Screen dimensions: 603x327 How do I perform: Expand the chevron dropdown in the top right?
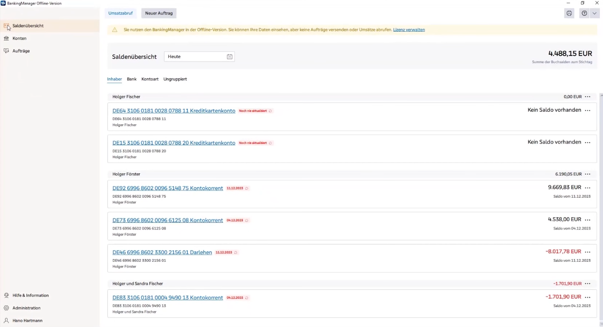pyautogui.click(x=595, y=13)
